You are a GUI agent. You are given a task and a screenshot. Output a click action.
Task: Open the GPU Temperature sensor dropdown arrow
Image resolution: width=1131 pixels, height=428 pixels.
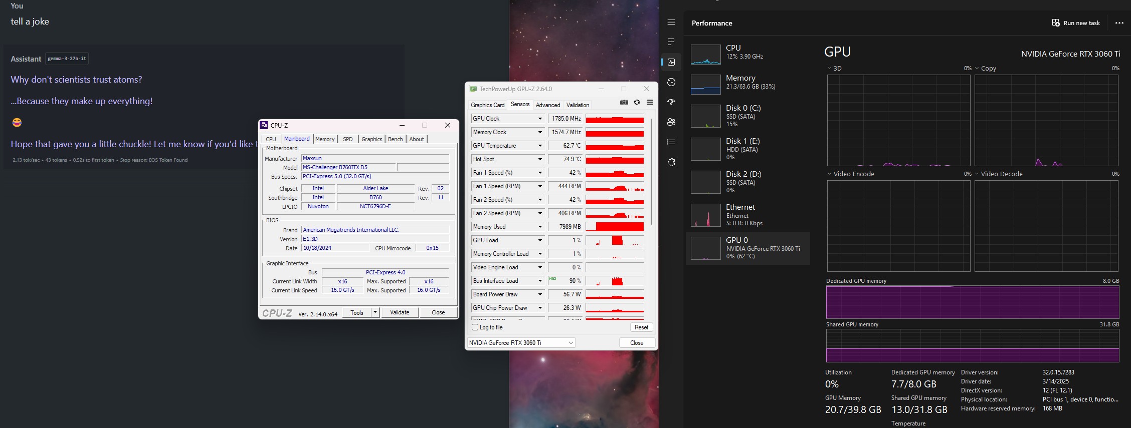(540, 146)
